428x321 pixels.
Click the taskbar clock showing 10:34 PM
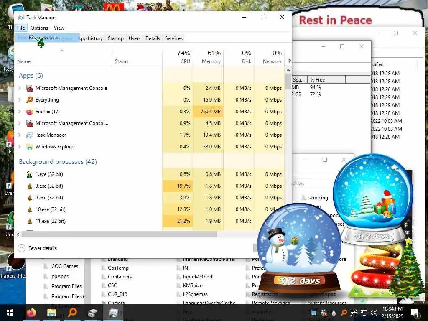392,313
